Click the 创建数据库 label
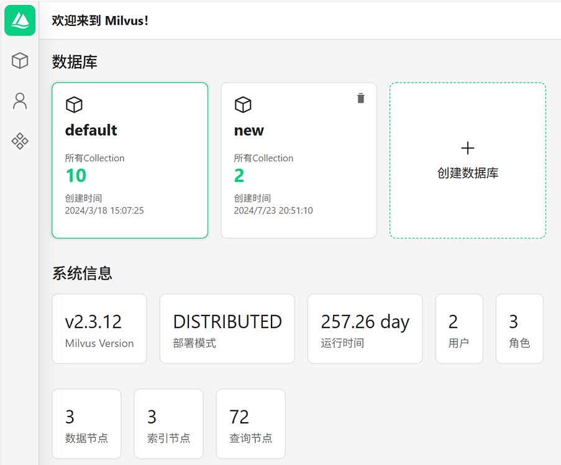Viewport: 561px width, 465px height. tap(468, 173)
